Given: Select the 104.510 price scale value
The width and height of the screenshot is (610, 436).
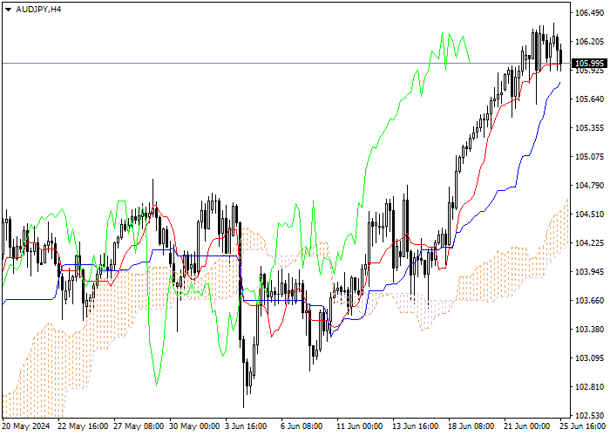Looking at the screenshot, I should pos(589,215).
